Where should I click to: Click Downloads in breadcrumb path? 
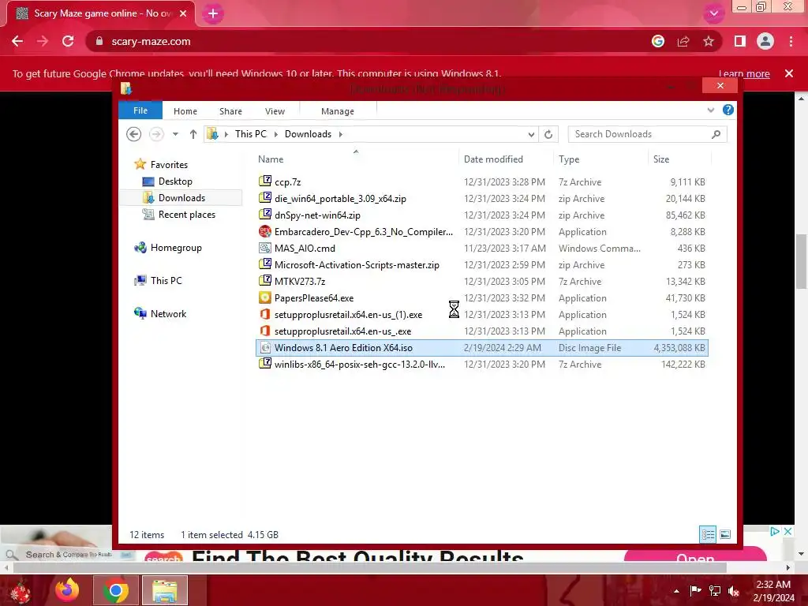(x=309, y=134)
